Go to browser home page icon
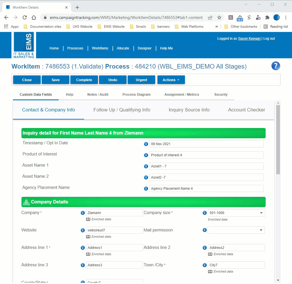 click(34, 17)
